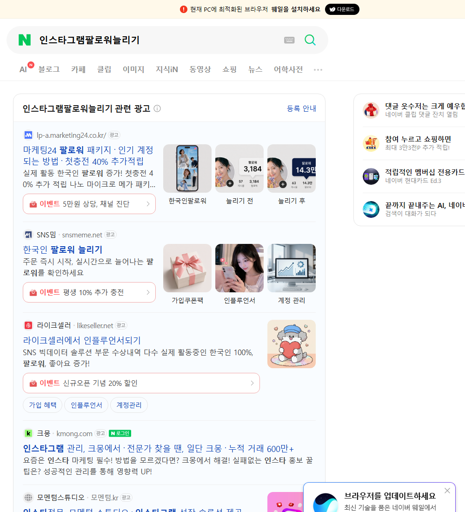Click the 계정관리 chip under 라이크셀러
Screen dimensions: 465x512
click(129, 405)
